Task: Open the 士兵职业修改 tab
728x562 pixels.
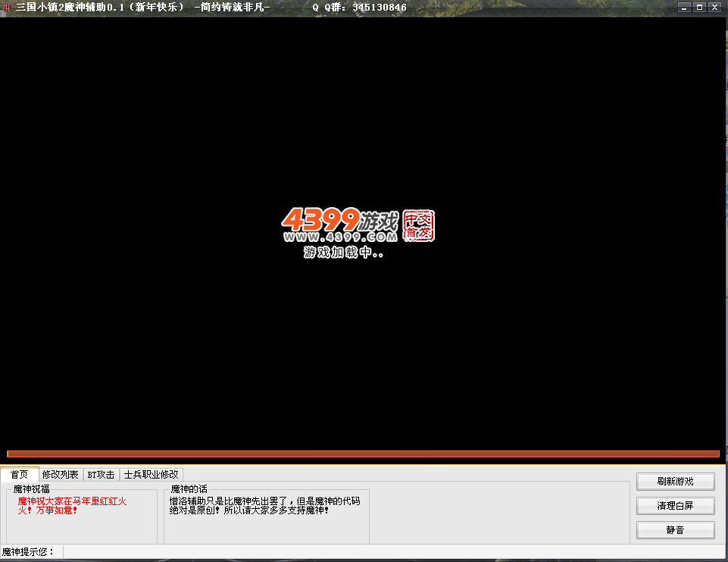Action: (152, 475)
